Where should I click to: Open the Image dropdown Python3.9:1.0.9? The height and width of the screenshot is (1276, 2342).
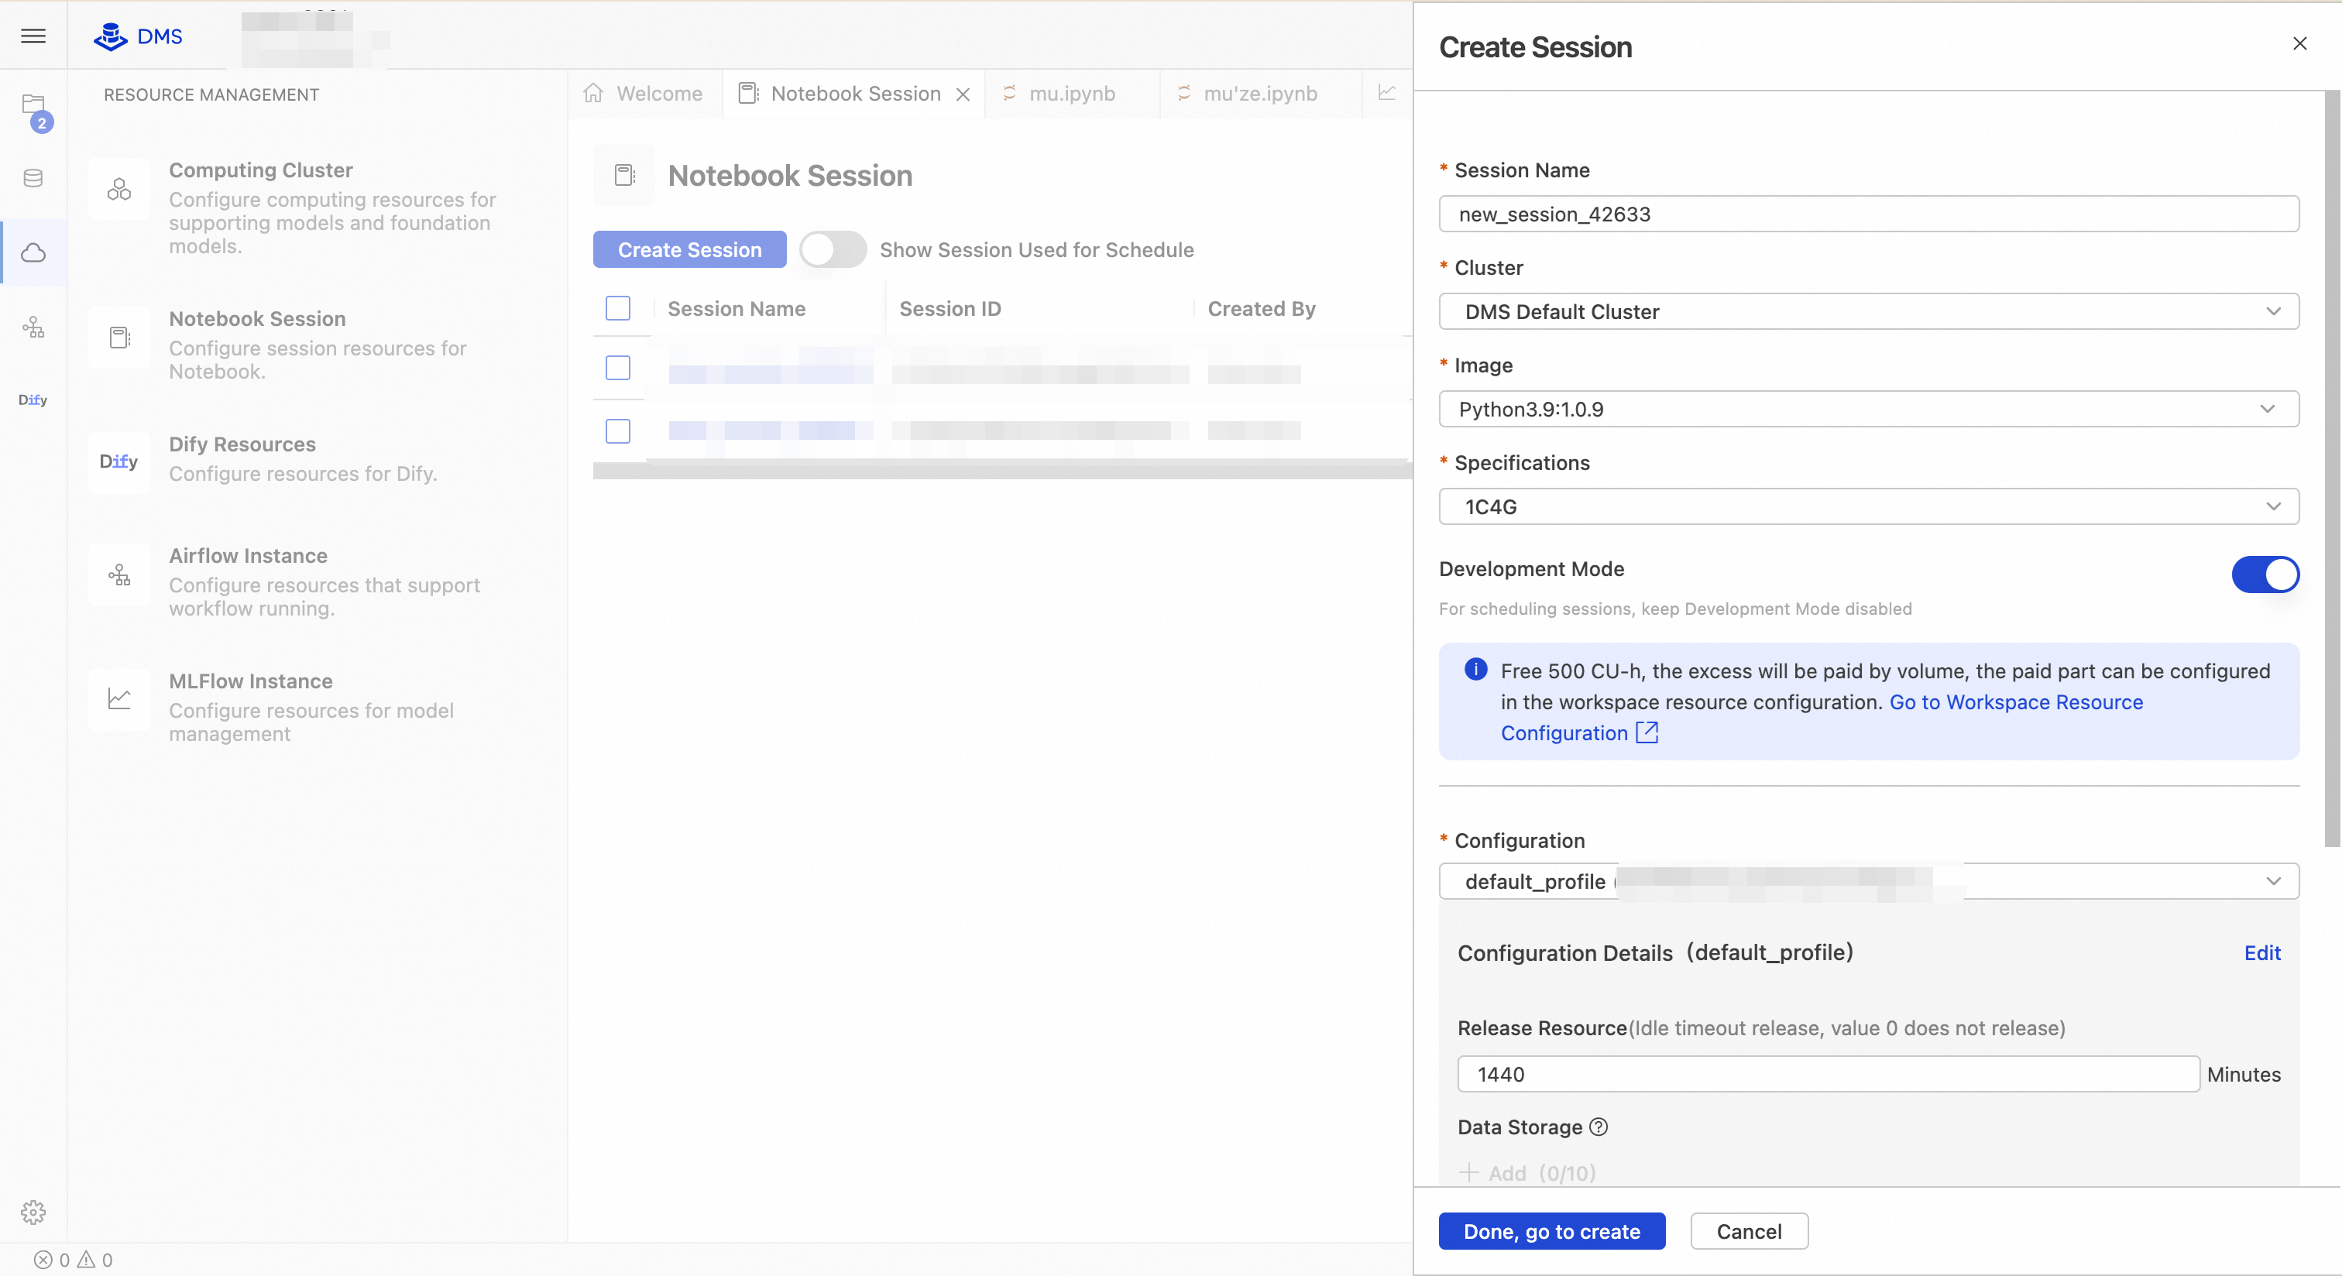click(1870, 409)
